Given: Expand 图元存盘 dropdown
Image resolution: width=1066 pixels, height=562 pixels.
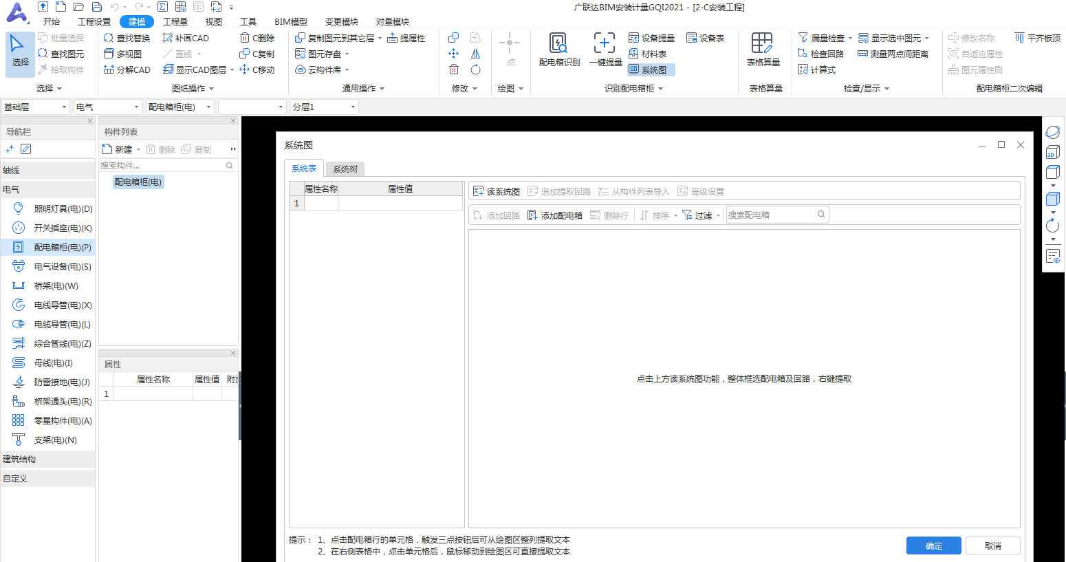Looking at the screenshot, I should [347, 54].
